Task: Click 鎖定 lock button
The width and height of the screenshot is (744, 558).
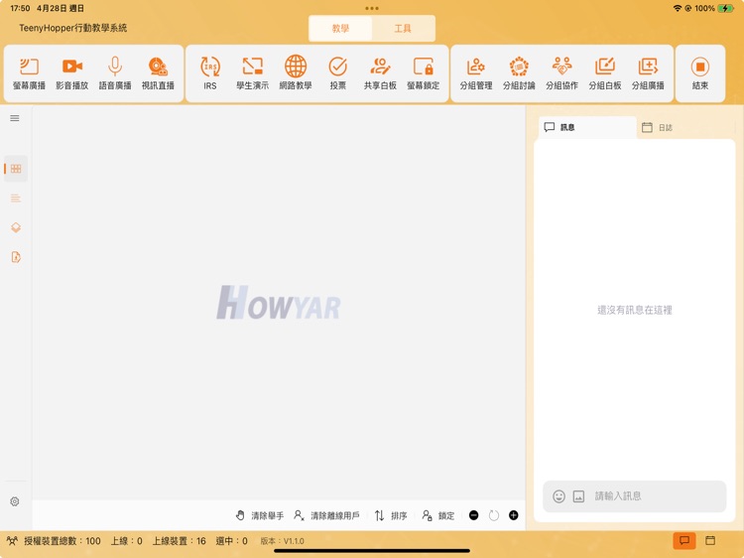Action: pyautogui.click(x=437, y=515)
